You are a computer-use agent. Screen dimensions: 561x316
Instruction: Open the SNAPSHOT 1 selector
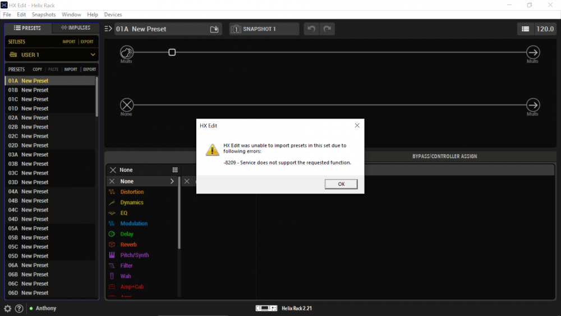point(264,29)
